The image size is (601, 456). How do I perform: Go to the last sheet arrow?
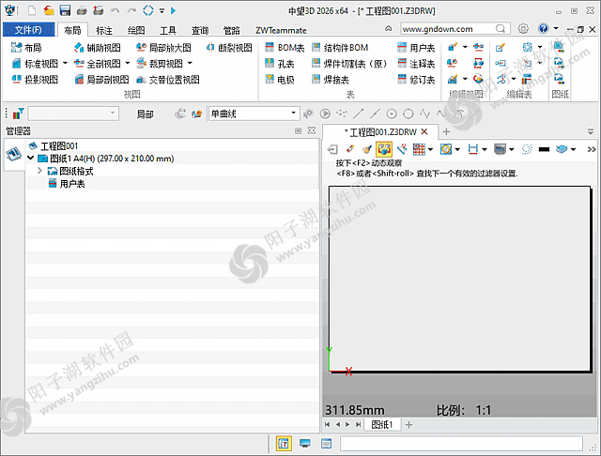point(358,425)
